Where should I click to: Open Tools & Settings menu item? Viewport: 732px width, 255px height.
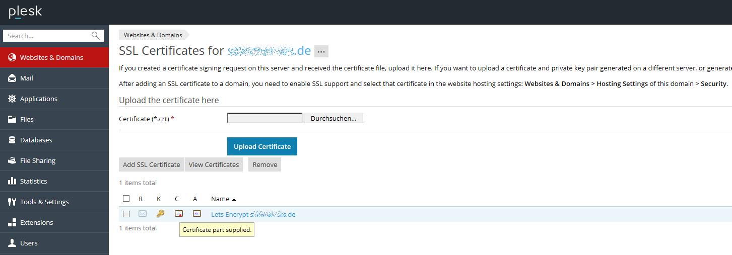point(44,202)
